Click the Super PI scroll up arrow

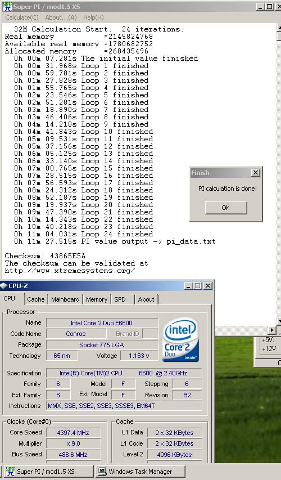coord(279,28)
